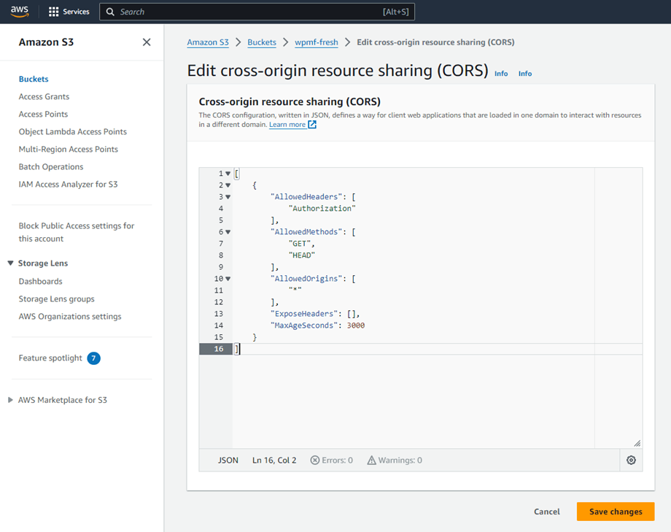Open Access Points in sidebar
671x532 pixels.
pos(43,114)
